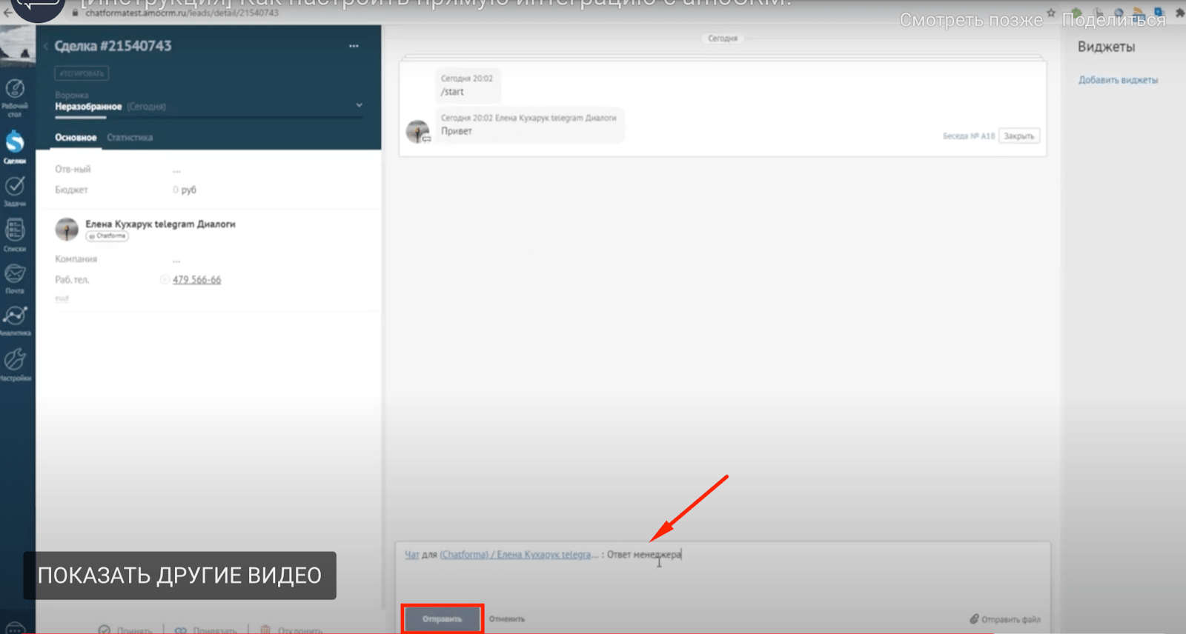Viewport: 1186px width, 634px height.
Task: Switch to the Статистика tab
Action: [x=130, y=138]
